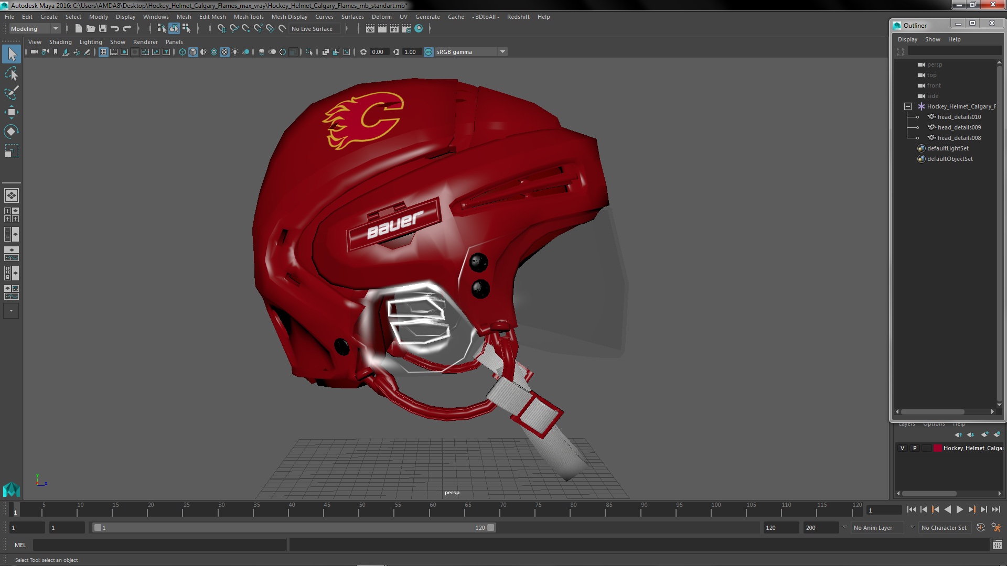Viewport: 1007px width, 566px height.
Task: Toggle textured display in viewport
Action: tap(224, 52)
